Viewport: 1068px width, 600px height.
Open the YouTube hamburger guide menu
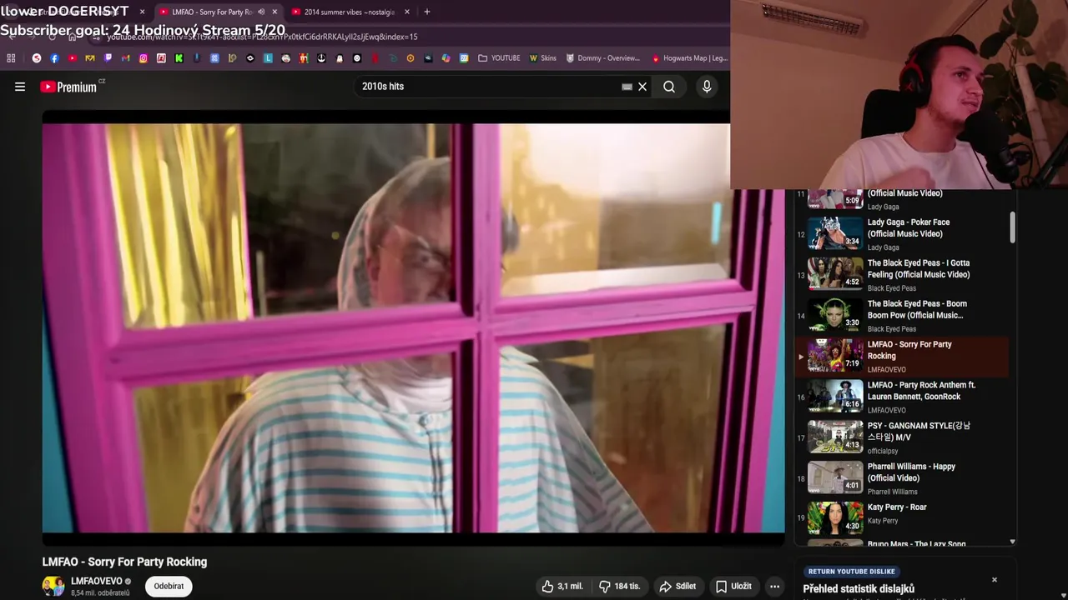(20, 87)
